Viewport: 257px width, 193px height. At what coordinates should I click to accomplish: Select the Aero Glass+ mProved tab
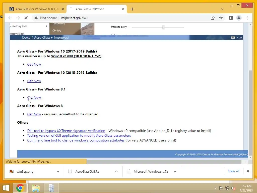pyautogui.click(x=96, y=9)
